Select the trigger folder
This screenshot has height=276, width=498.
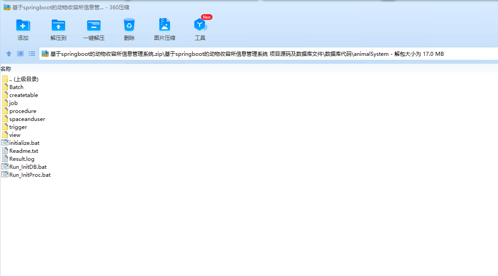(x=15, y=127)
